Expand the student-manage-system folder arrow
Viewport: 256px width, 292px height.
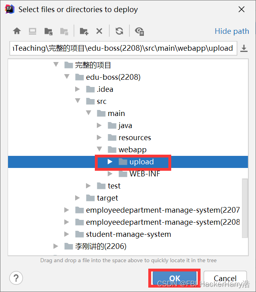coord(66,234)
